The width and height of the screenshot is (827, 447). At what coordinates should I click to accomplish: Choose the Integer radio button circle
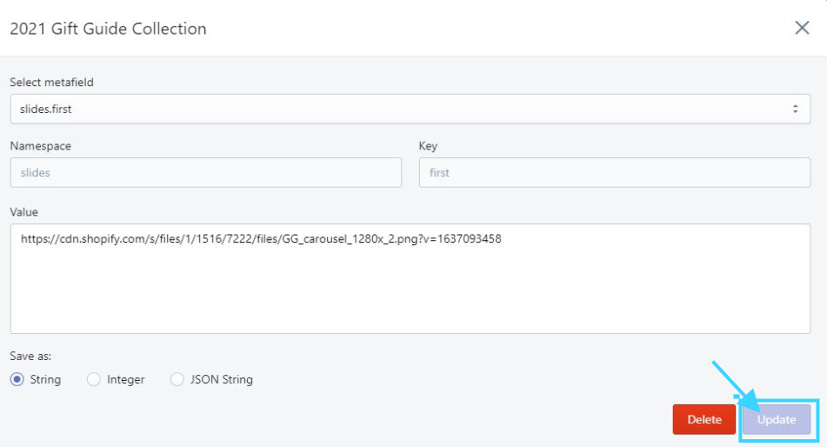(94, 379)
